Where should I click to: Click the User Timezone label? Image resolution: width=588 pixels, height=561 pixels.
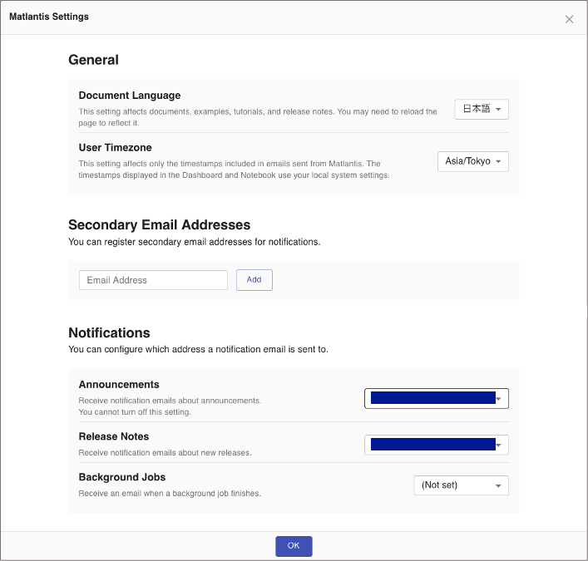[x=115, y=148]
